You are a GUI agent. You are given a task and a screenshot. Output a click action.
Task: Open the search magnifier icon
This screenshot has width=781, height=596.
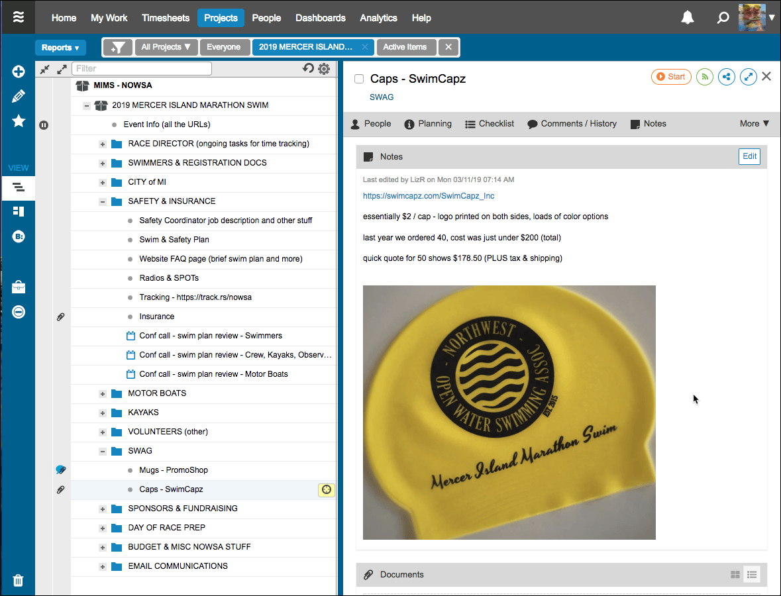point(723,18)
